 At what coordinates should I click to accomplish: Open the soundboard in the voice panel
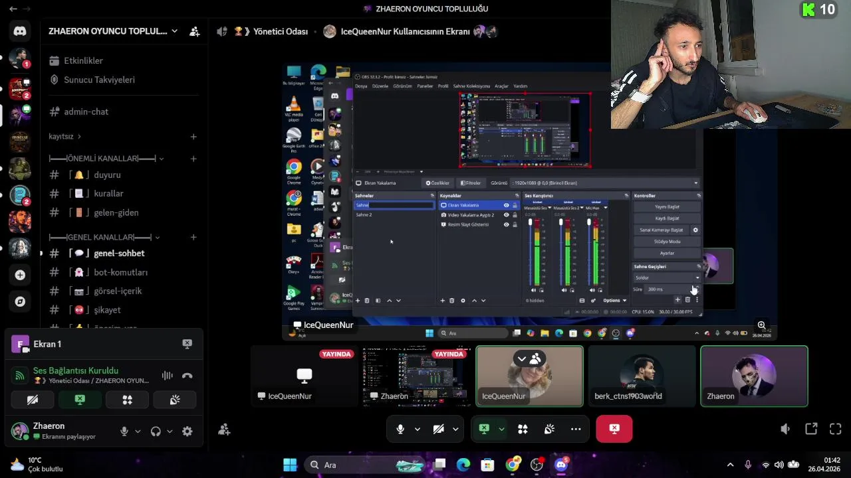pyautogui.click(x=174, y=400)
